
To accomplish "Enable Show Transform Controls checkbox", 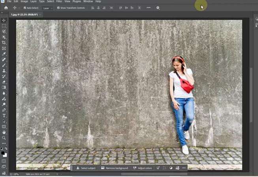I will (58, 8).
